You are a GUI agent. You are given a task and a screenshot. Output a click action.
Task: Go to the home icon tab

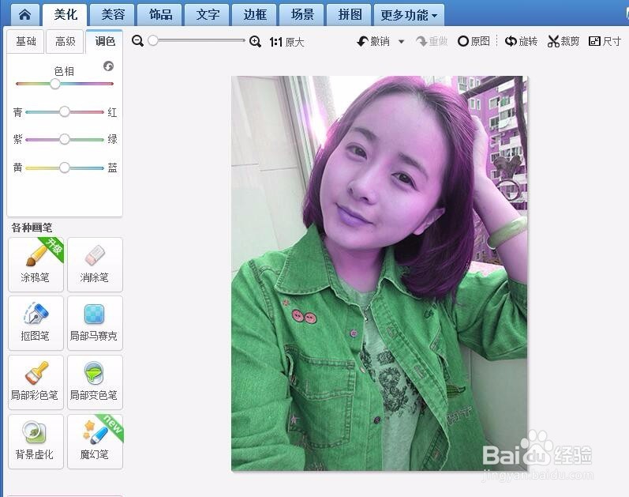point(25,15)
